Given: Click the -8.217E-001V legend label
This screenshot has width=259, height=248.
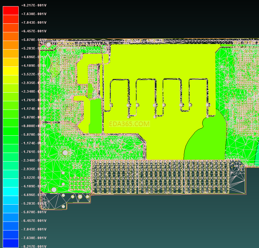Looking at the screenshot, I should tap(34, 246).
